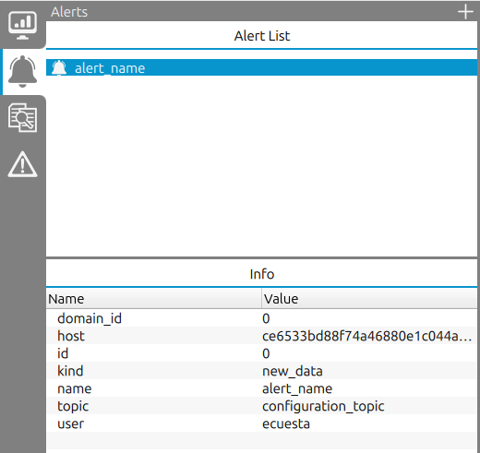Sort by the Value column header
This screenshot has width=480, height=453.
(369, 299)
